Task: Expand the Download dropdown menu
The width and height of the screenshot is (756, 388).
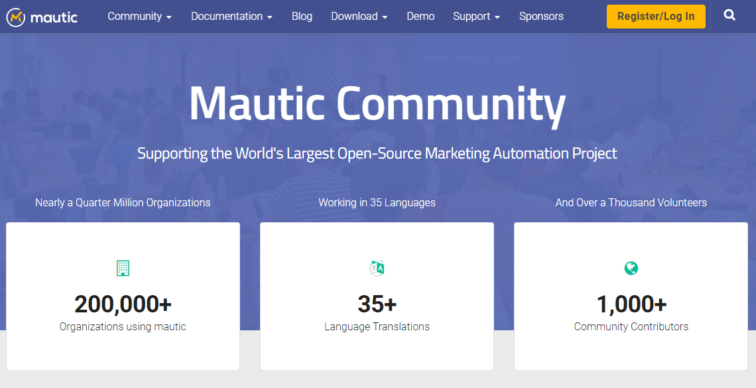Action: 359,17
